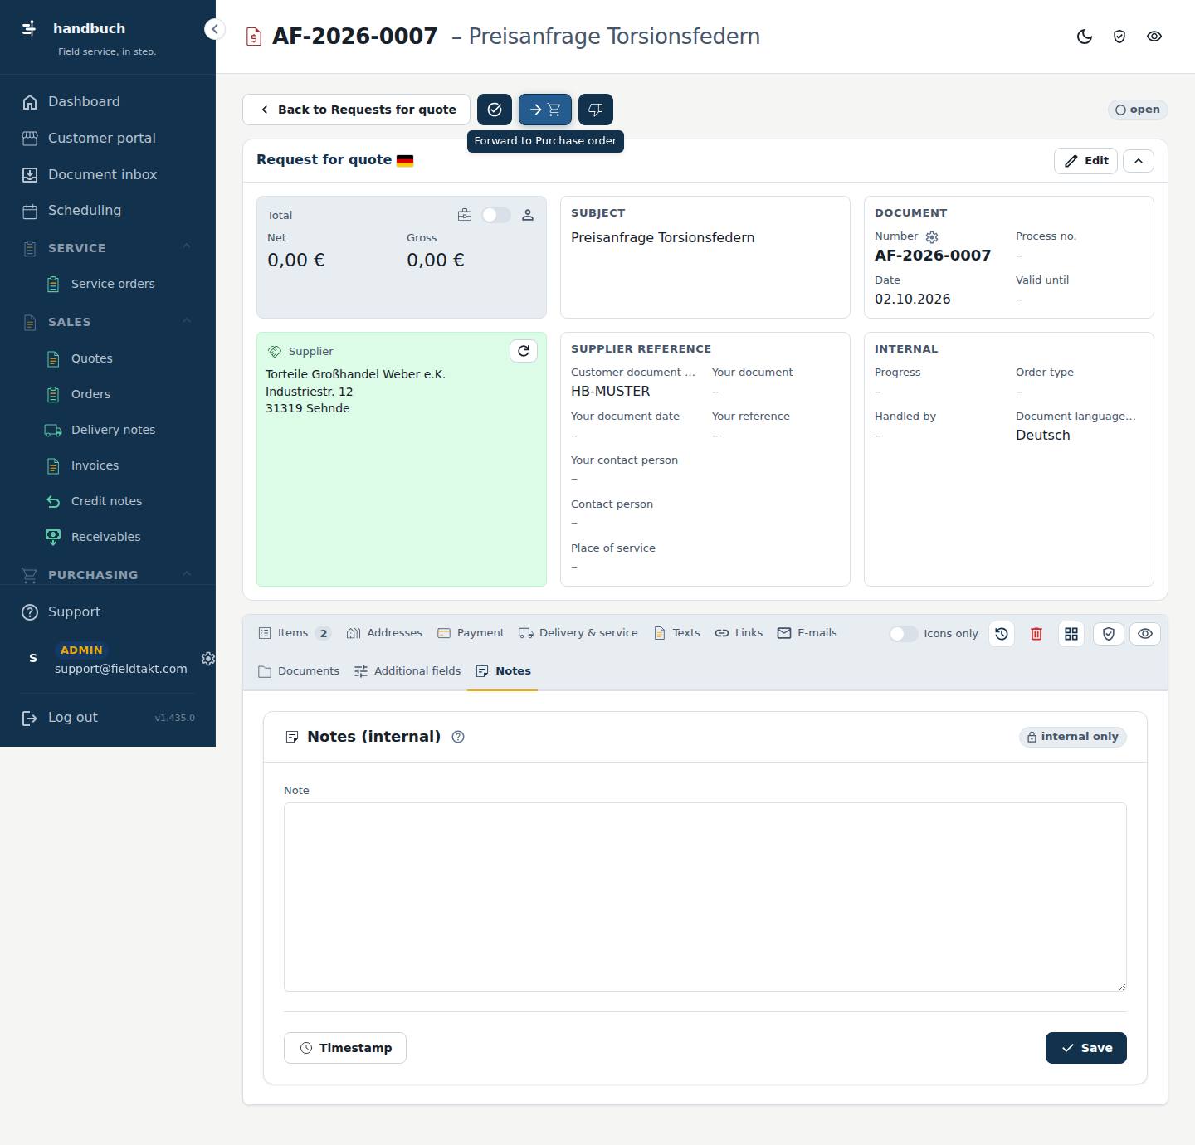The height and width of the screenshot is (1145, 1195).
Task: Enable the Icons only switch
Action: [903, 634]
